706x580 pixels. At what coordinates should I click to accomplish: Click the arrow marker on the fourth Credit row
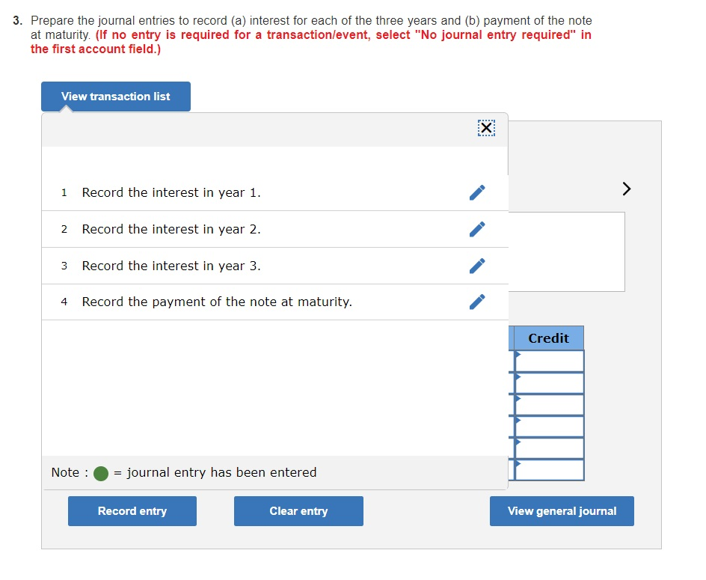point(515,422)
